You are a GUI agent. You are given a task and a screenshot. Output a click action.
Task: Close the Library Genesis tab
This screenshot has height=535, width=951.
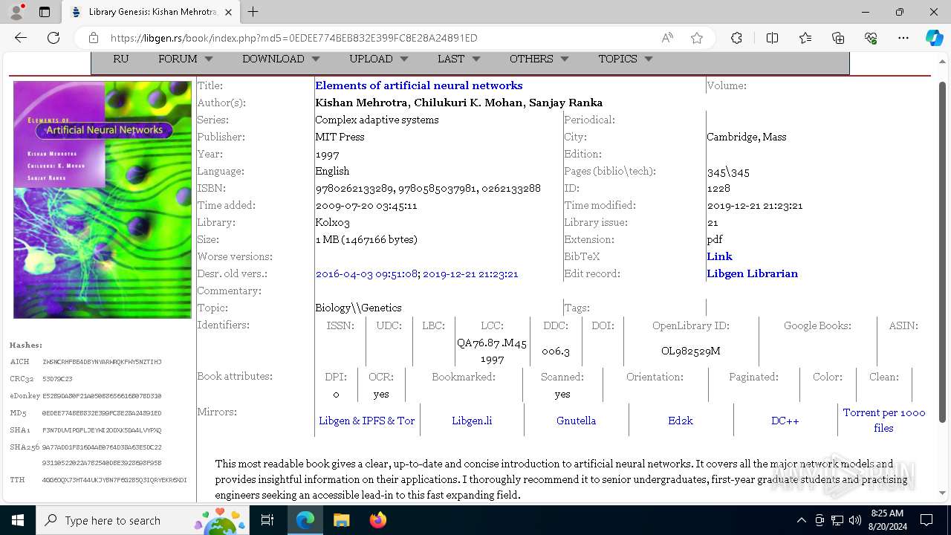229,12
